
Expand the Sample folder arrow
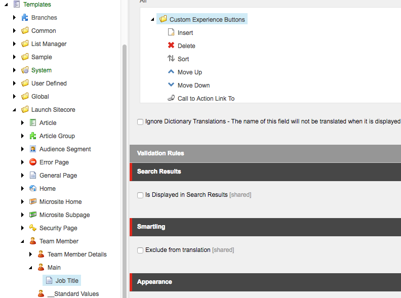point(14,57)
